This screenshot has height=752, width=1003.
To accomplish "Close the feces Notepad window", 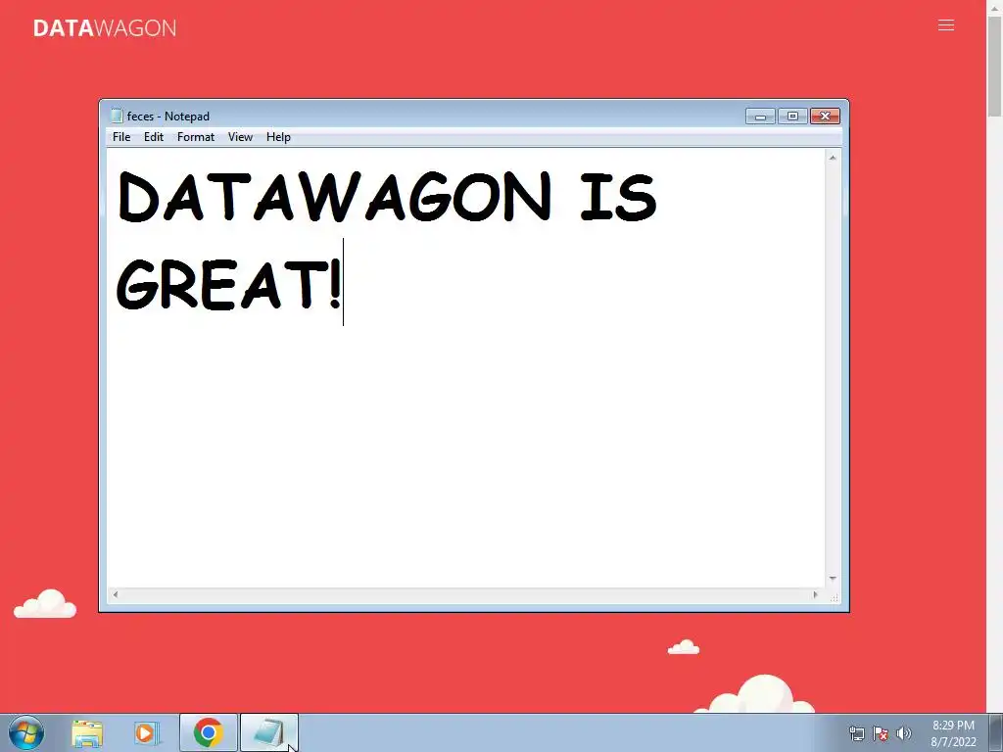I will (825, 117).
